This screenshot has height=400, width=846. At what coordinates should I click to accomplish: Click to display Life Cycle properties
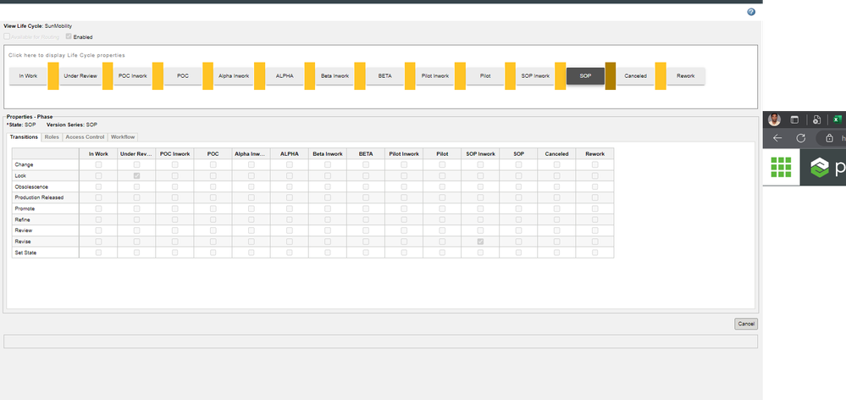pos(66,55)
